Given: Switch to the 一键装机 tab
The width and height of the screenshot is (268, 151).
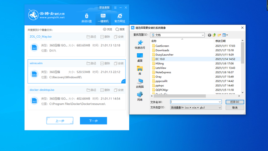Looking at the screenshot, I should [x=103, y=18].
